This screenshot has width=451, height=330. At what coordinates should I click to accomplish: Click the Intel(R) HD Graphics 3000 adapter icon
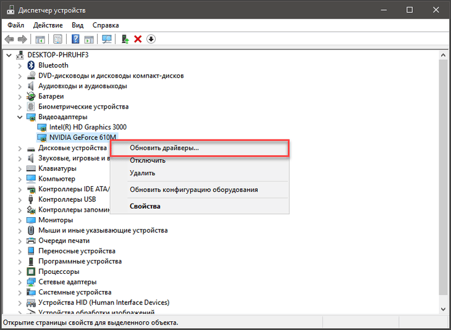pyautogui.click(x=42, y=127)
